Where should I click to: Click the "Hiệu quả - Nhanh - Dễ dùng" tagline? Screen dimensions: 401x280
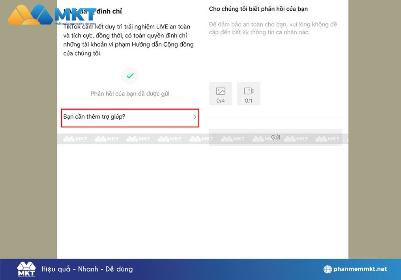(87, 269)
